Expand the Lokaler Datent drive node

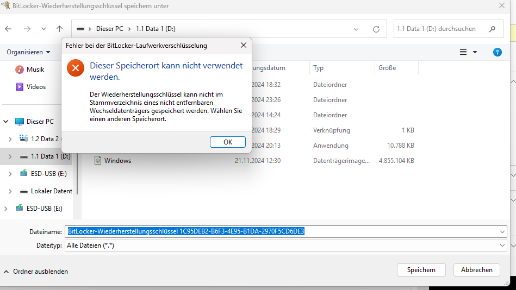(x=10, y=191)
